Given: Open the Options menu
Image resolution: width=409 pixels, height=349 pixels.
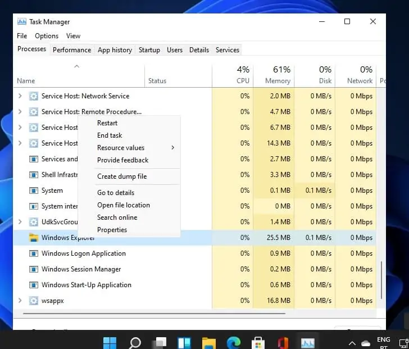Looking at the screenshot, I should 47,36.
